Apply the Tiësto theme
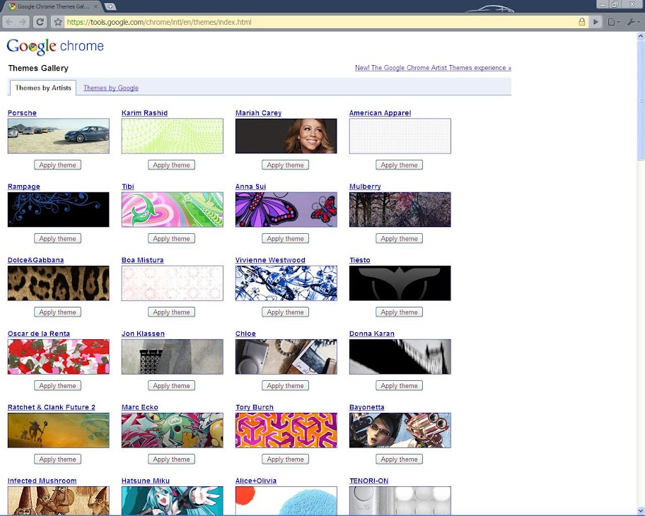645x516 pixels. click(399, 312)
